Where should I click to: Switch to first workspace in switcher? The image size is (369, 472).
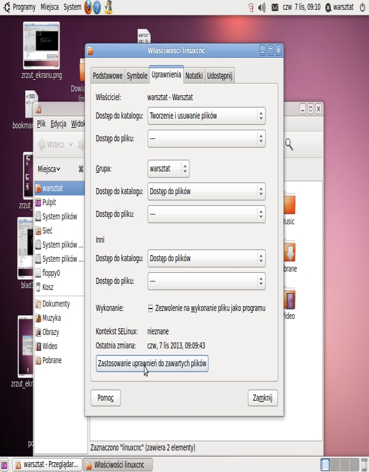pos(325,465)
